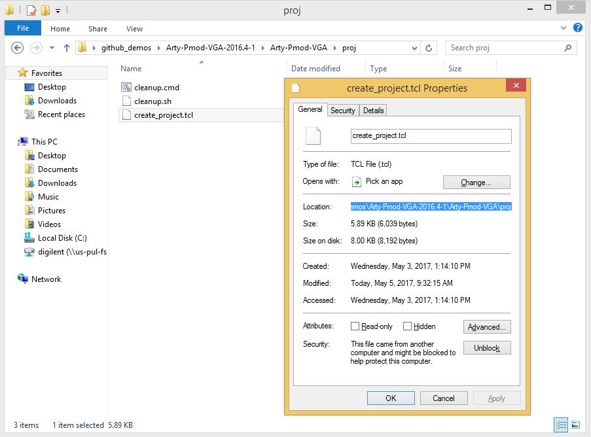Click the Cancel button
The height and width of the screenshot is (437, 591).
(444, 398)
